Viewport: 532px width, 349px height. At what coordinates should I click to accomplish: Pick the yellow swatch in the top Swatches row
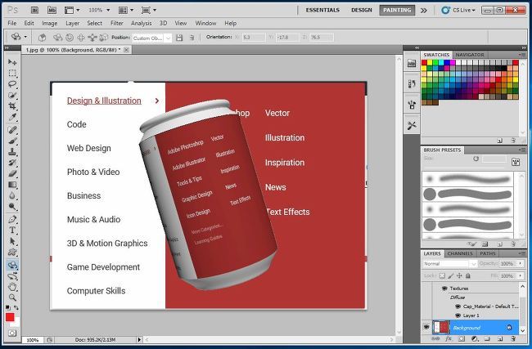(430, 62)
